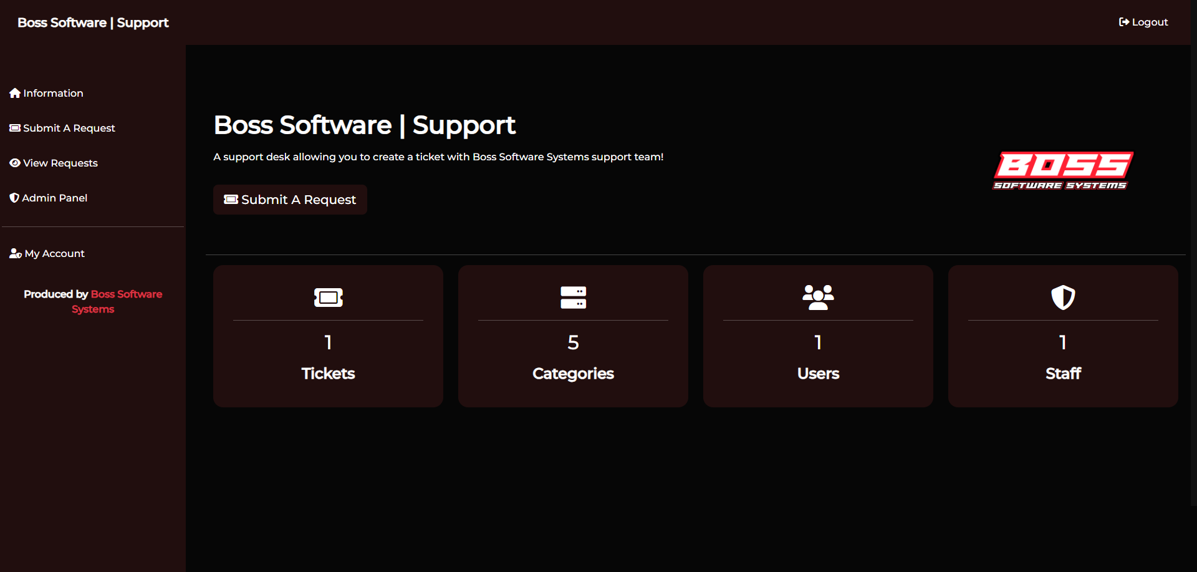Click the Boss Software | Support header brand
Viewport: 1197px width, 572px height.
pos(93,22)
